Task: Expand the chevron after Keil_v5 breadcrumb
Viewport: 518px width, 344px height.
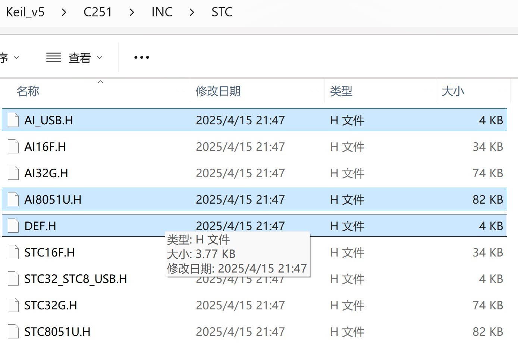Action: 64,12
